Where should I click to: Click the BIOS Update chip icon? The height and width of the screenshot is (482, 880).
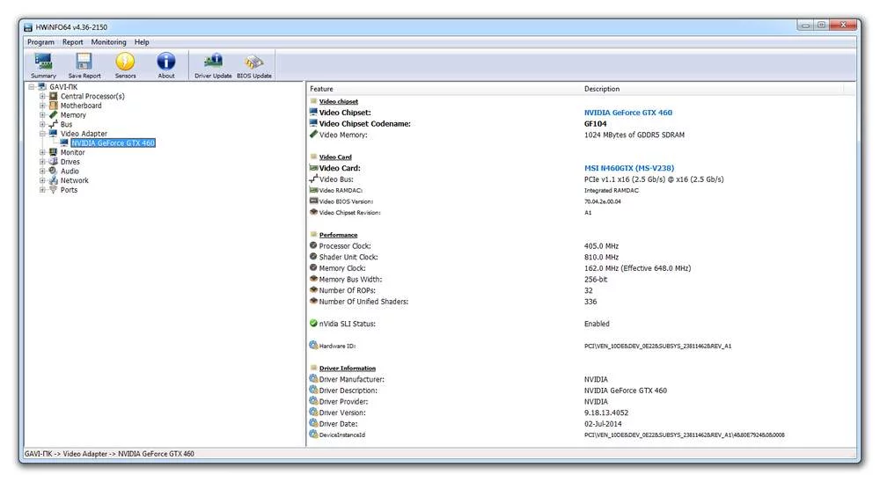click(254, 62)
